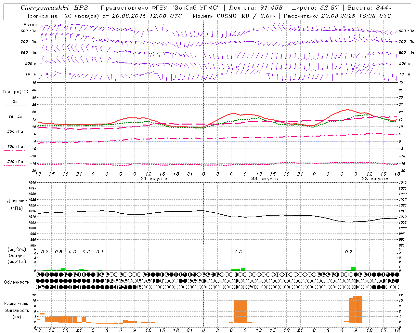This screenshot has height=333, width=416.
Task: Click the '700 гПа' legend entry beside temperature chart
Action: (15, 147)
